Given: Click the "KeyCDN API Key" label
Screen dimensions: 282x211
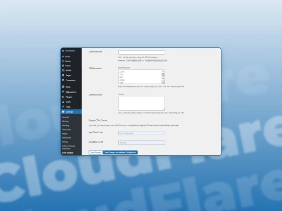Looking at the screenshot, I should coord(96,132).
